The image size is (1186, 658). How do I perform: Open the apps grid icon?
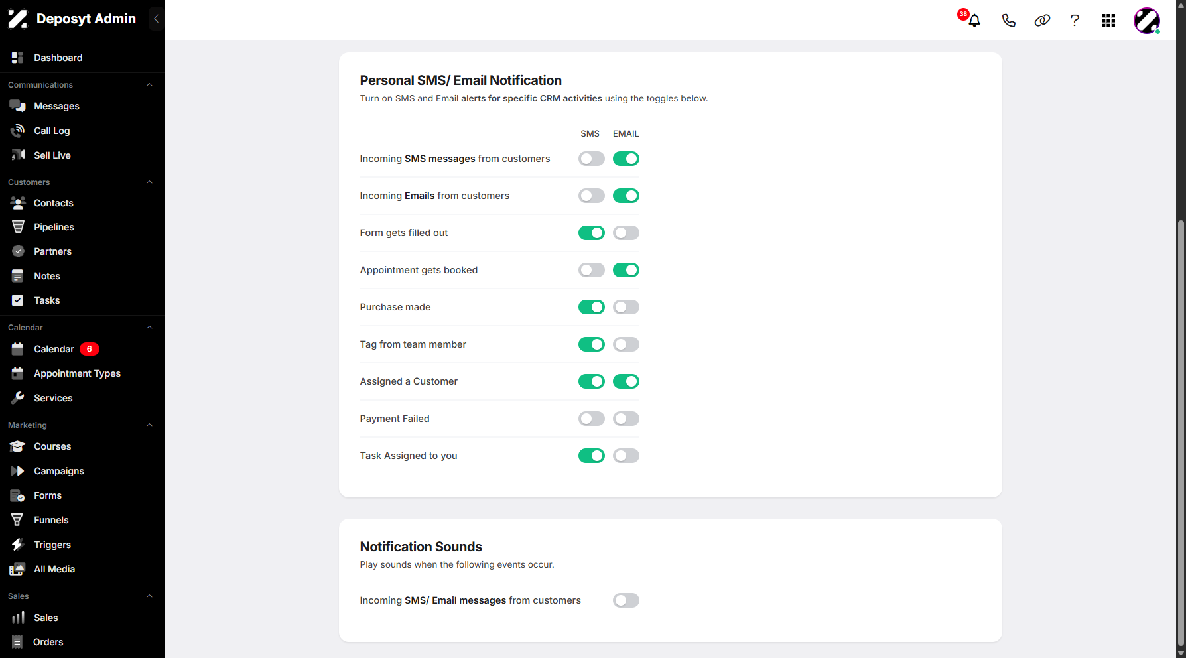(1108, 21)
